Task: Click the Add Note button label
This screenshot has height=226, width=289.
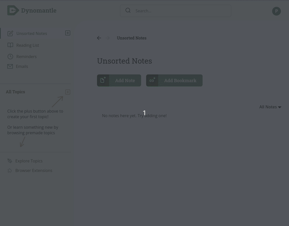Action: (125, 80)
